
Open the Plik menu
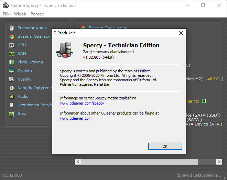coord(6,14)
